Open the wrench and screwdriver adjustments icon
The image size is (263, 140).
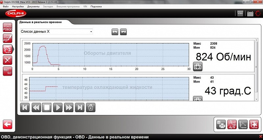(8, 60)
